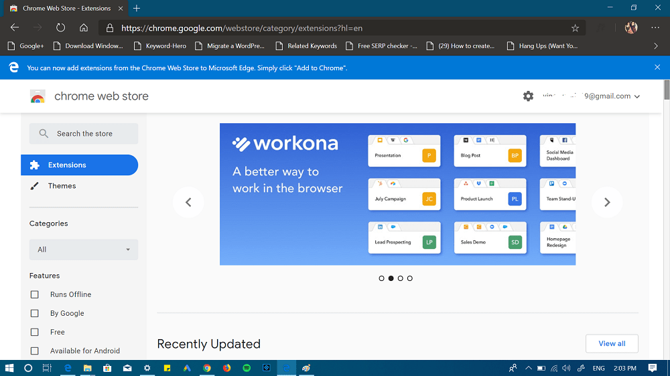Open the Keyword-Hero bookmark
The image size is (670, 376).
[160, 45]
